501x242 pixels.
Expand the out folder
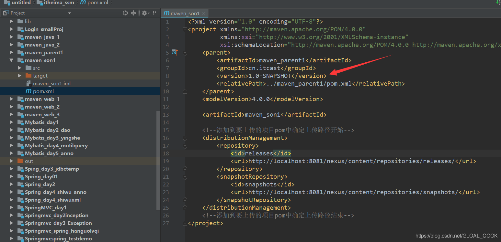click(x=12, y=161)
